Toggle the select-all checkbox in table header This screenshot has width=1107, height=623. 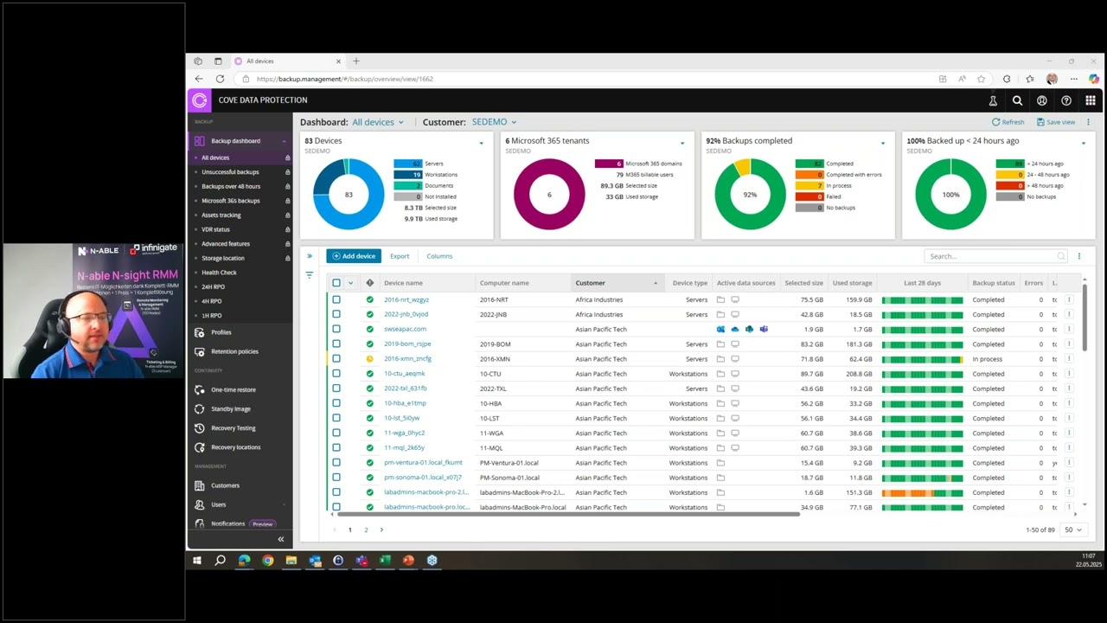336,283
